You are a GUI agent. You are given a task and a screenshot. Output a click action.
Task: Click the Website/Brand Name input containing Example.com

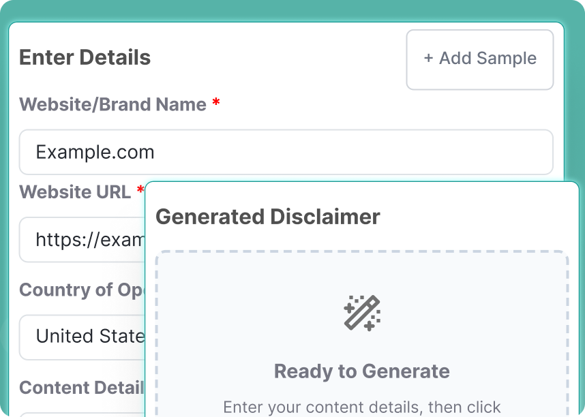tap(285, 152)
